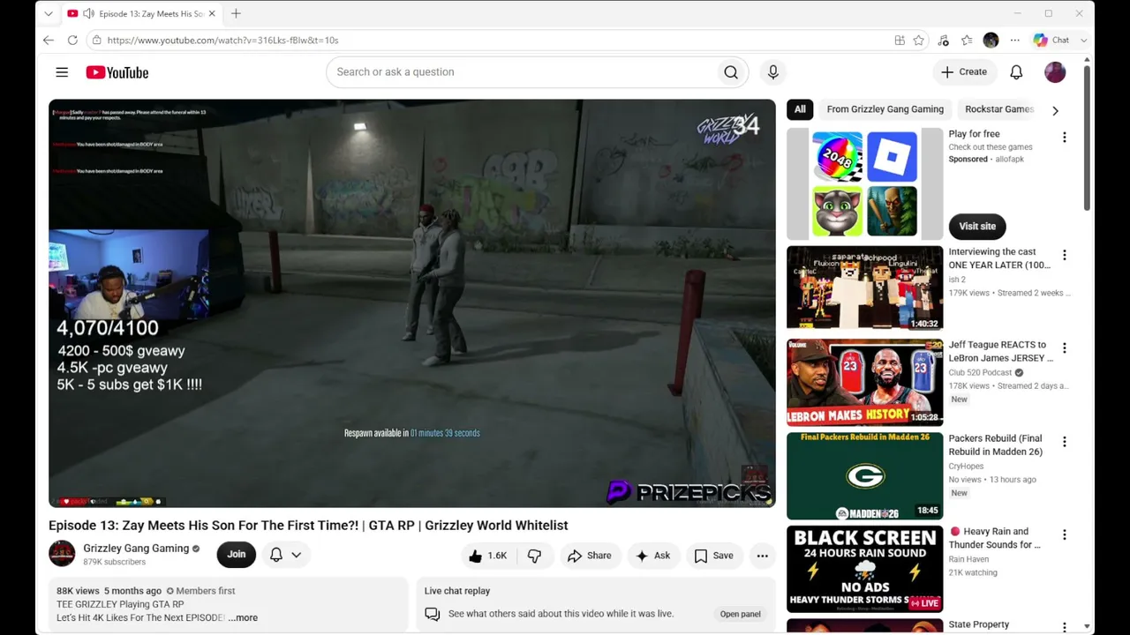Open Grizzley Gang Gaming channel avatar

click(x=62, y=554)
